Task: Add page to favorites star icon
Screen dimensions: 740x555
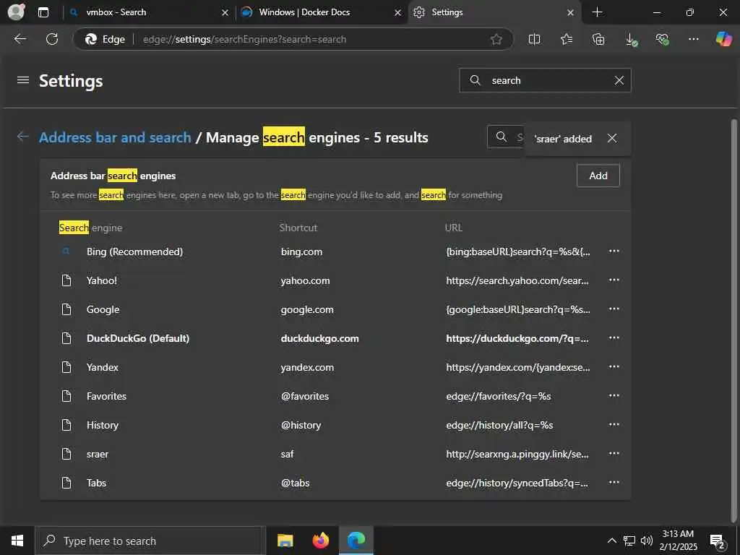Action: [496, 39]
